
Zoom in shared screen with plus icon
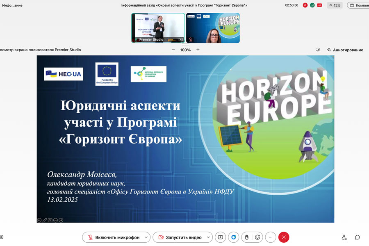(x=198, y=50)
